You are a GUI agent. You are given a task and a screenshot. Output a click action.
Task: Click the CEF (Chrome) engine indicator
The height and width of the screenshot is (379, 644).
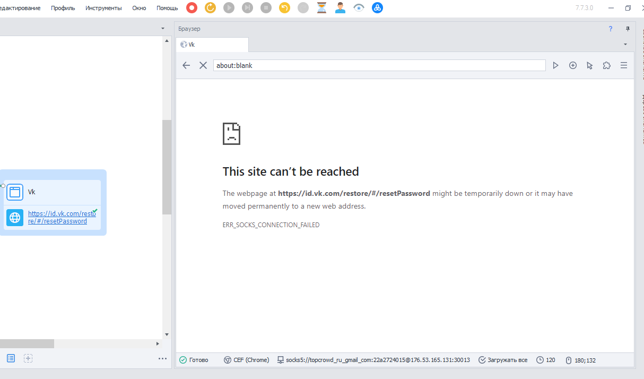(x=247, y=360)
